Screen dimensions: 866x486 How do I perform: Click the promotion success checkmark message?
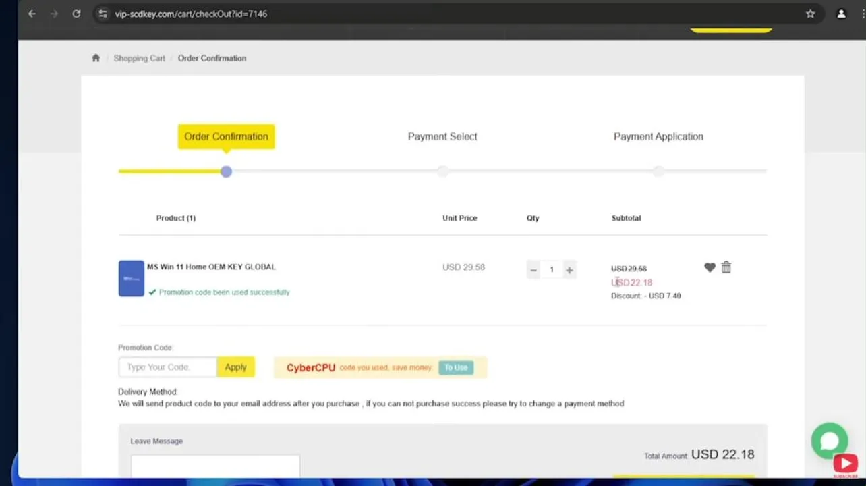pos(219,292)
